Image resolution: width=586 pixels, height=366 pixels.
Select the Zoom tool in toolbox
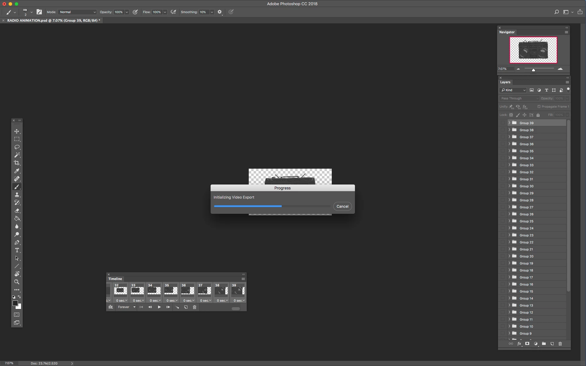point(17,282)
